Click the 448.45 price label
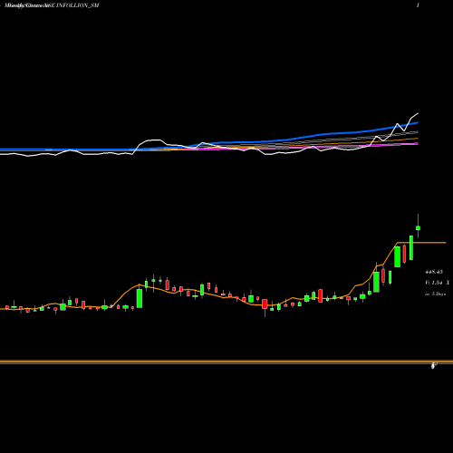Viewport: 453px width, 453px height. click(434, 272)
